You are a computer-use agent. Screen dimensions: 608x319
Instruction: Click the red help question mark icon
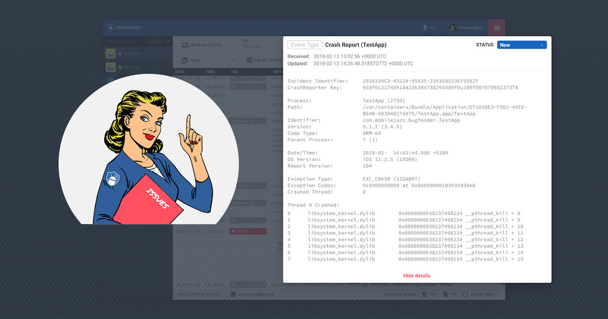click(497, 28)
